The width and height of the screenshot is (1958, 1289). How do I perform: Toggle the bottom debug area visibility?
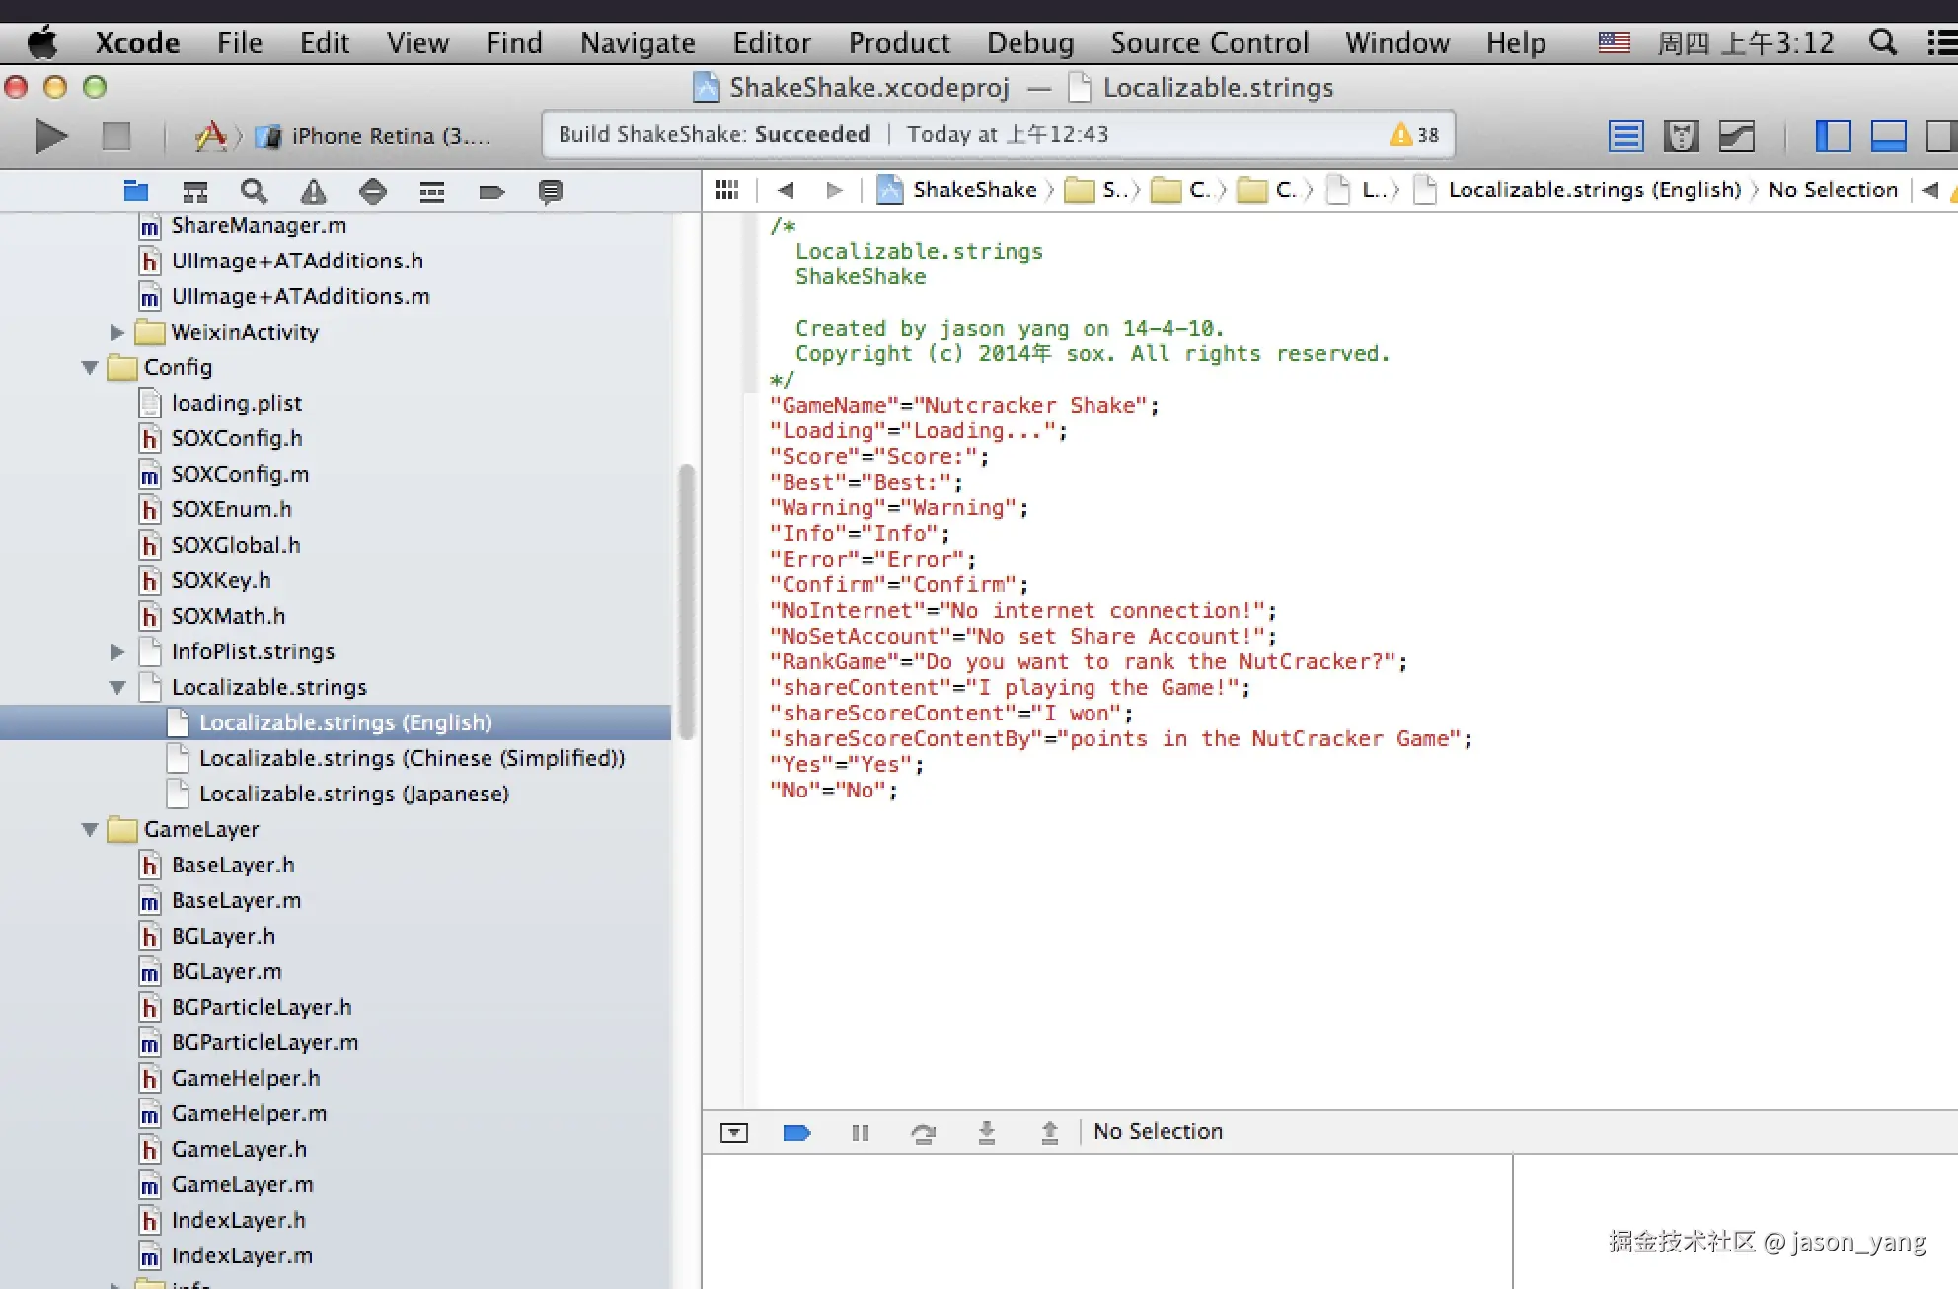point(1888,135)
